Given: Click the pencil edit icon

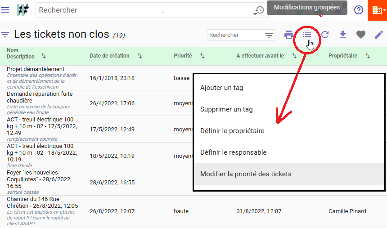Looking at the screenshot, I should pos(379,35).
